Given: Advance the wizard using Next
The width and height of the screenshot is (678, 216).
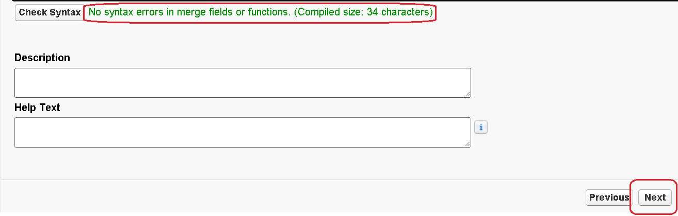Looking at the screenshot, I should point(655,197).
